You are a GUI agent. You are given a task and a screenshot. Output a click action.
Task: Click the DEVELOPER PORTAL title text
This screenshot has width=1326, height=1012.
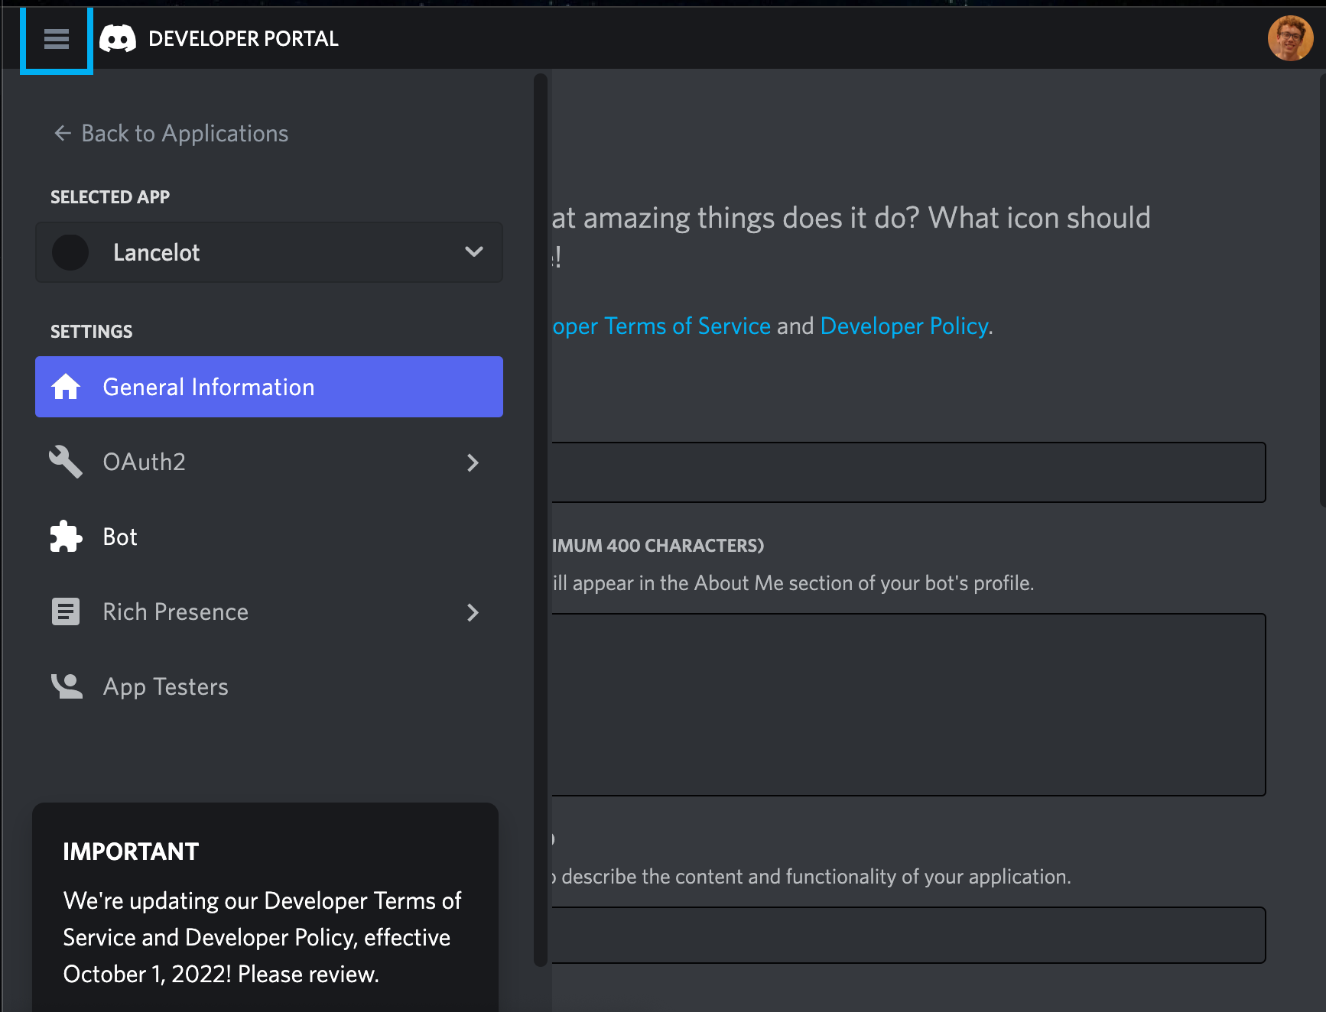click(243, 38)
